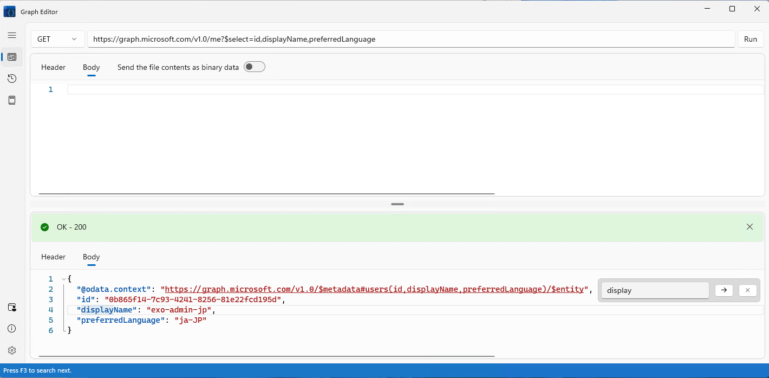Screen dimensions: 769x378
Task: Open the request history sidebar icon
Action: (12, 79)
